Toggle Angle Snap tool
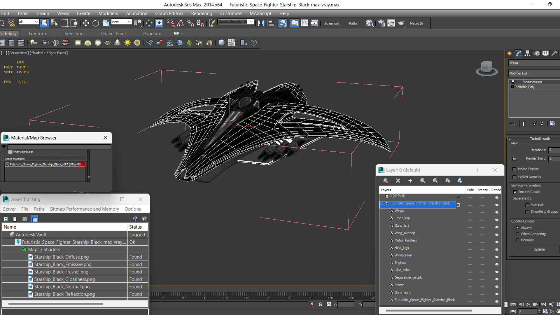Screen dimensions: 560x315 [181, 23]
